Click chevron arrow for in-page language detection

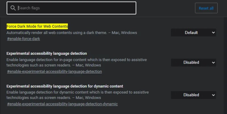213,62
